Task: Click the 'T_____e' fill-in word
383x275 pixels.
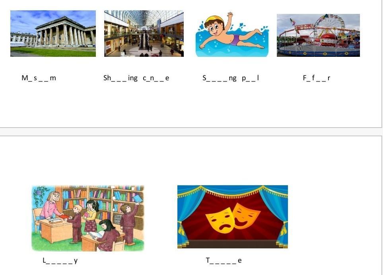Action: [224, 261]
